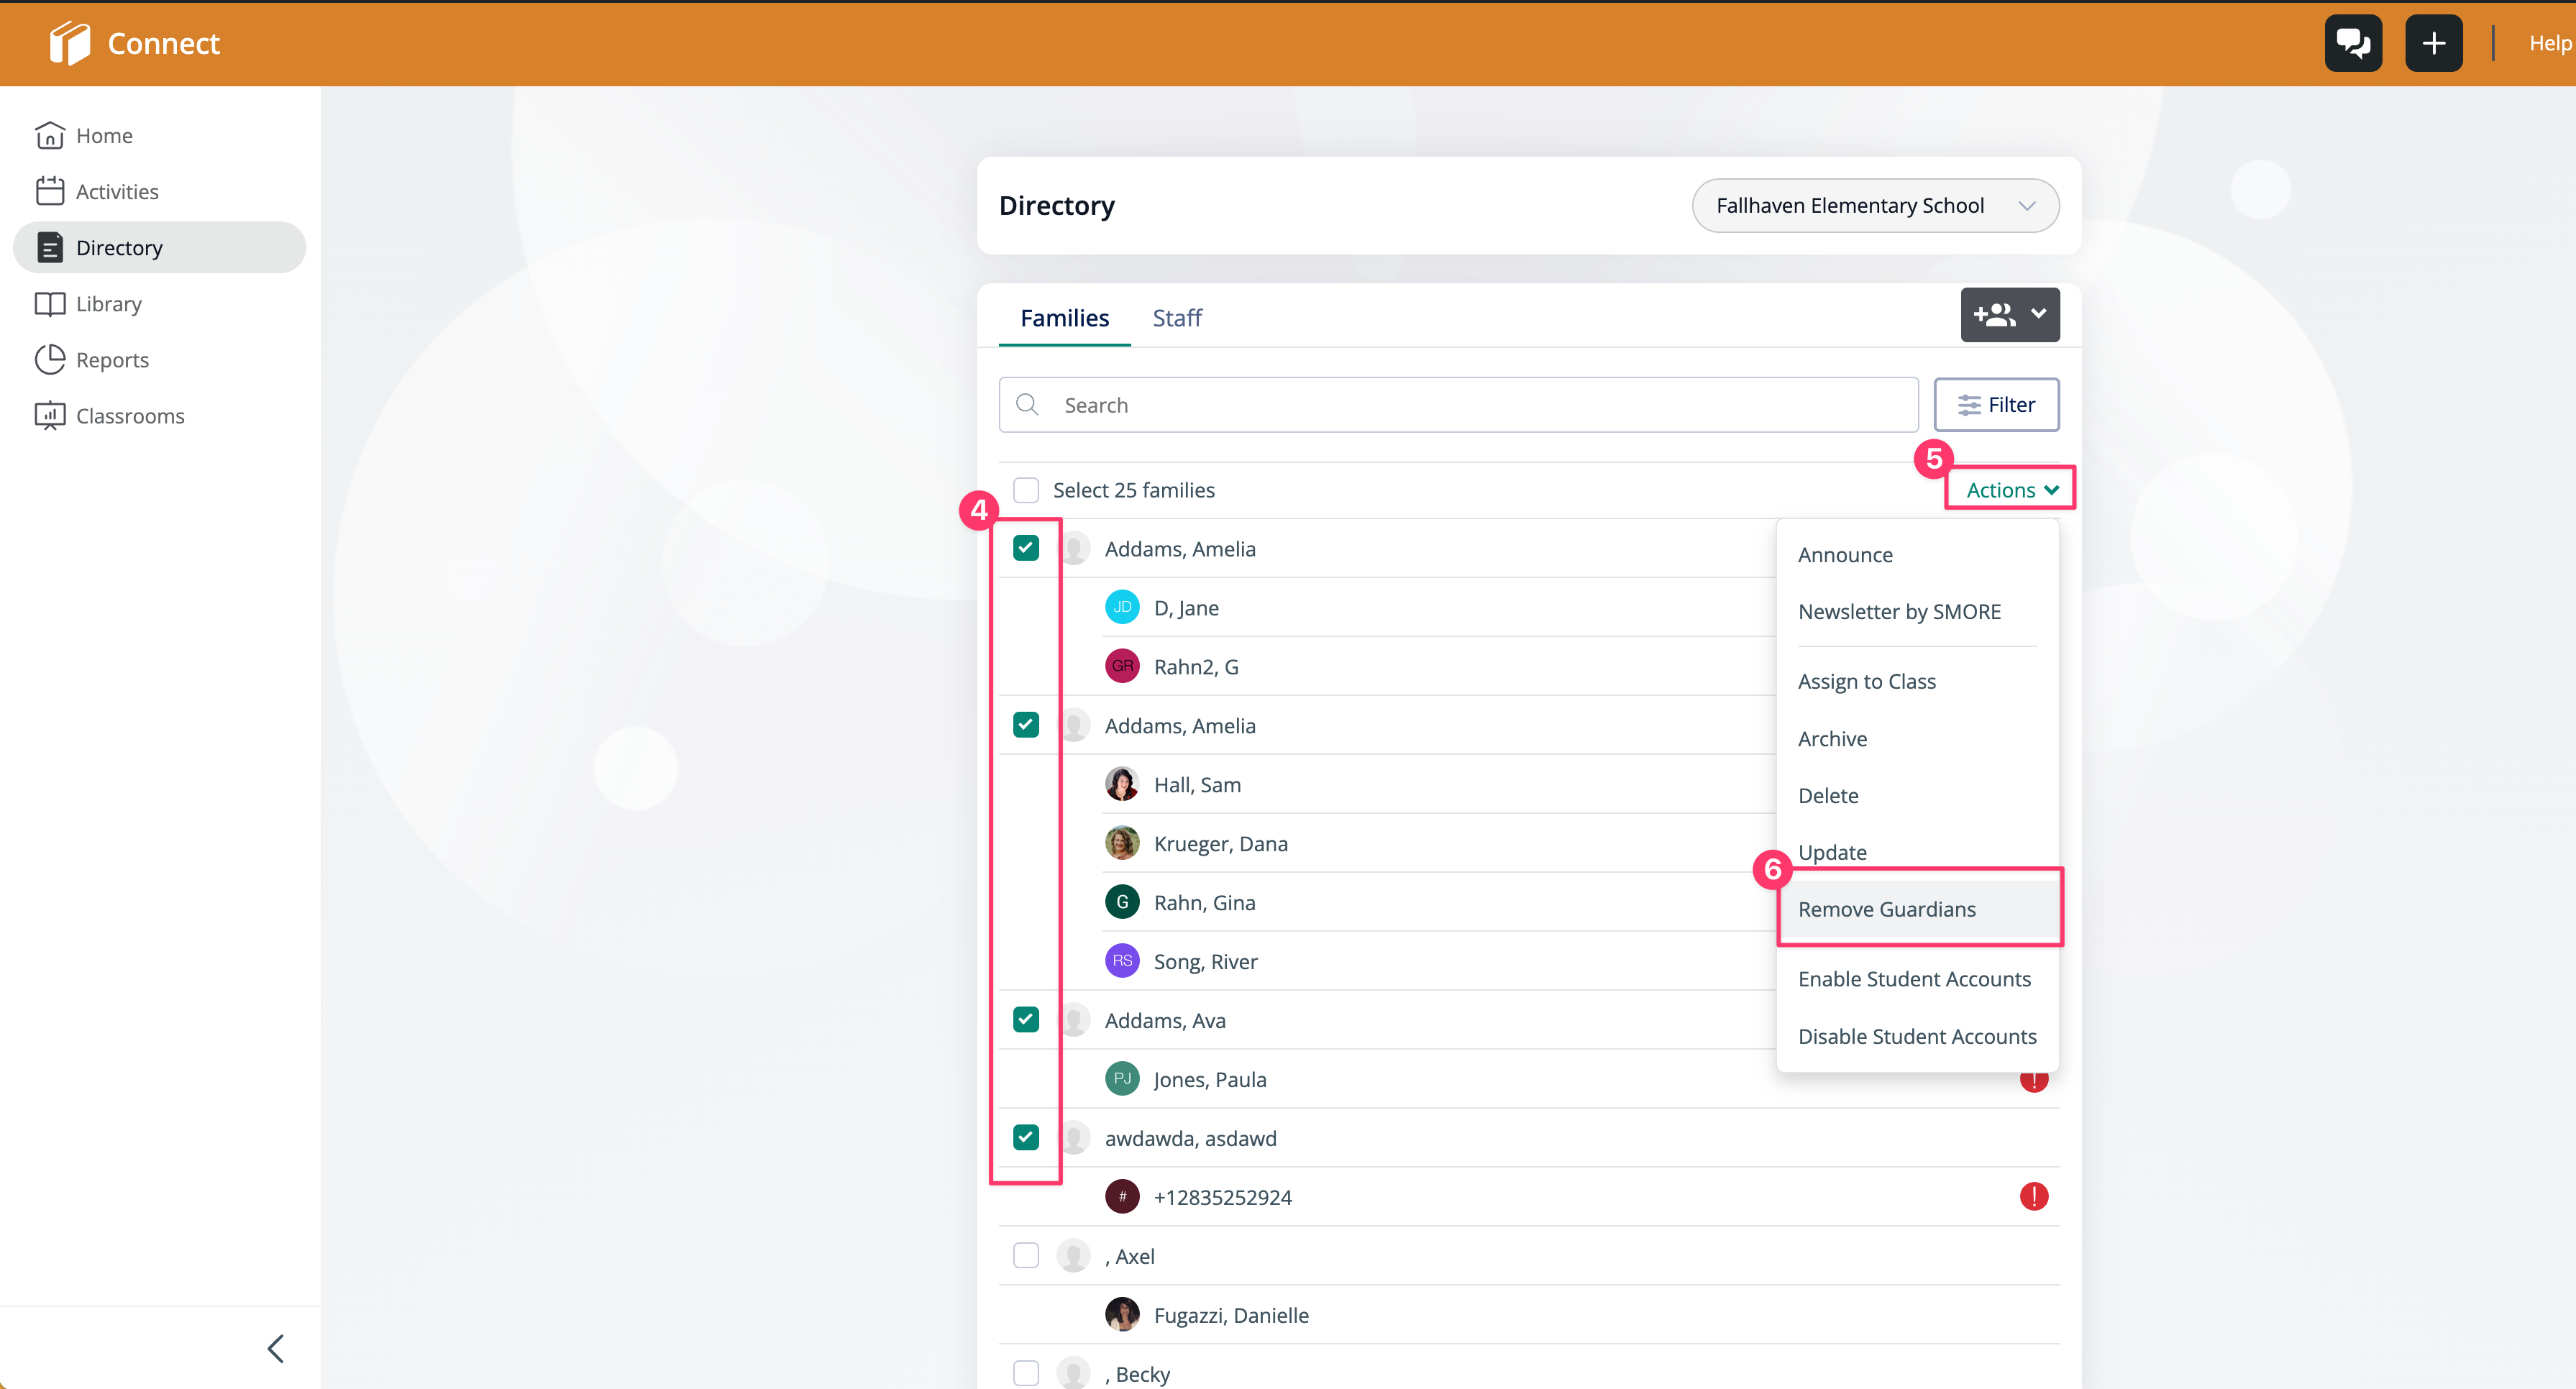Click into the Search input field
The image size is (2576, 1389).
point(1458,404)
